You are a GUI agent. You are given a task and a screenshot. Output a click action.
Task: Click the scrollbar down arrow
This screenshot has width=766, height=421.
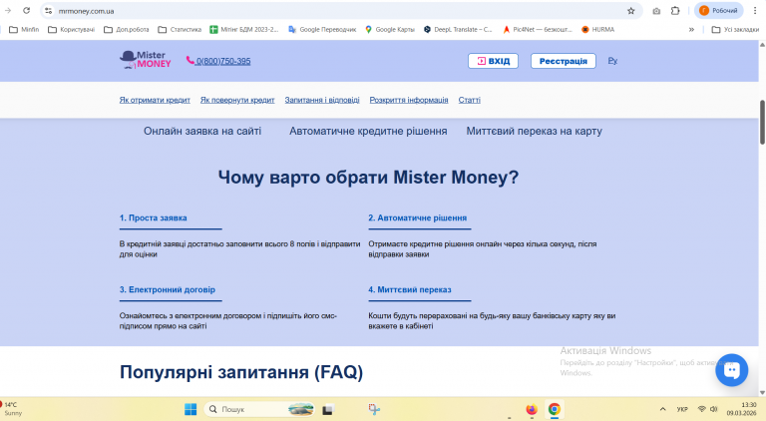click(762, 392)
